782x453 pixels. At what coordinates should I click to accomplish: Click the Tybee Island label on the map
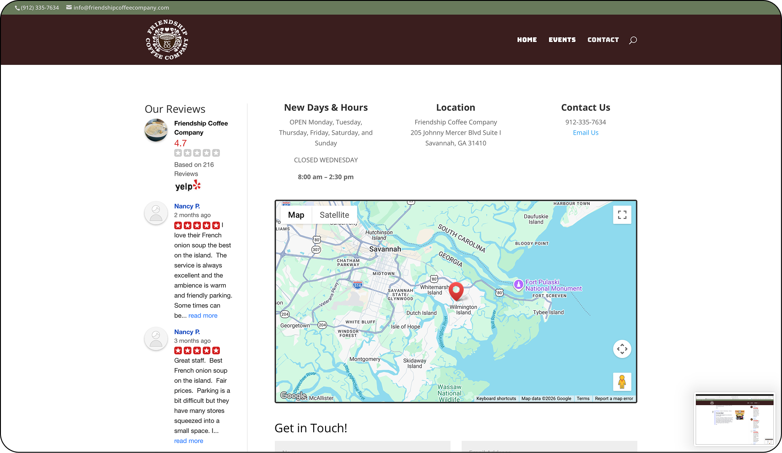pos(549,312)
